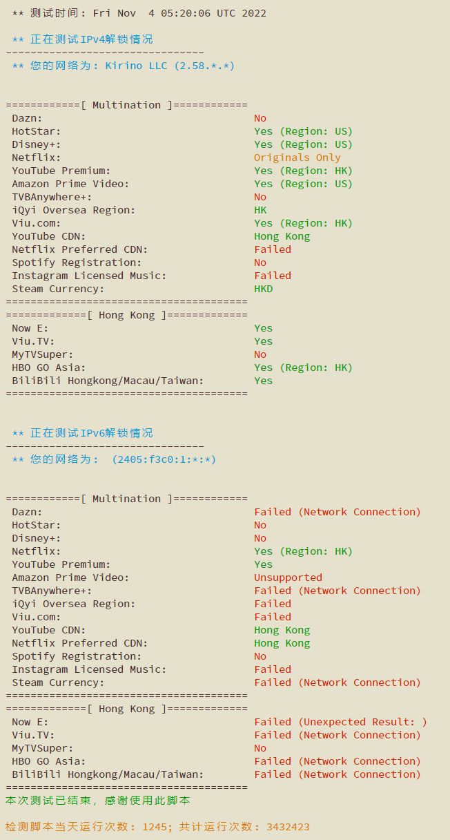Click the IPv6 Amazon Prime Video 'Unsupported' result

(288, 577)
